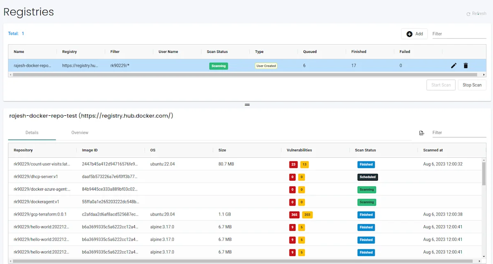Edit the rajesh-docker-repo registry with pencil icon
The width and height of the screenshot is (493, 264).
click(x=454, y=66)
